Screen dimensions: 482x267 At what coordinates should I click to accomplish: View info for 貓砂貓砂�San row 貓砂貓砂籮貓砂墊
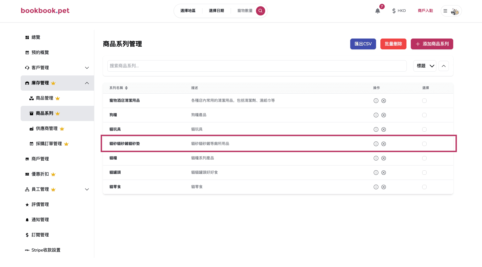pyautogui.click(x=376, y=144)
